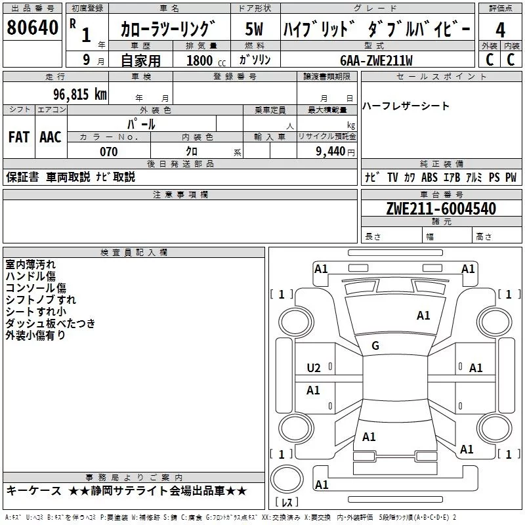Click exterior color パール

coord(141,124)
